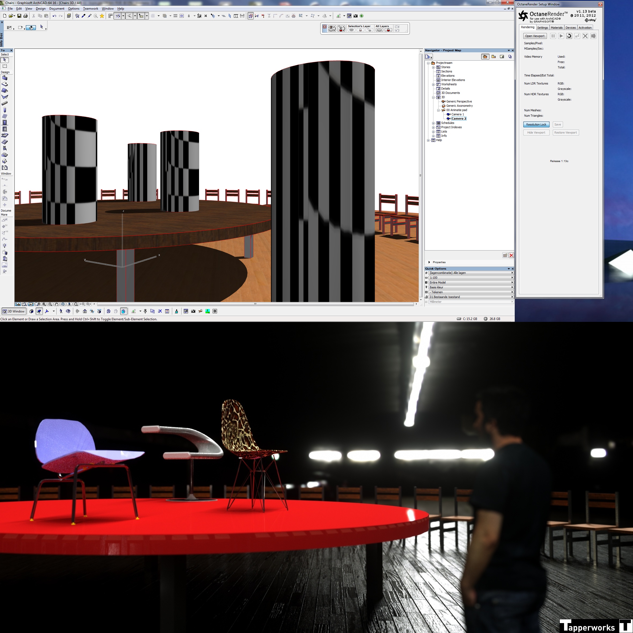The width and height of the screenshot is (633, 633).
Task: Toggle the Resolution Lock button
Action: pos(536,124)
